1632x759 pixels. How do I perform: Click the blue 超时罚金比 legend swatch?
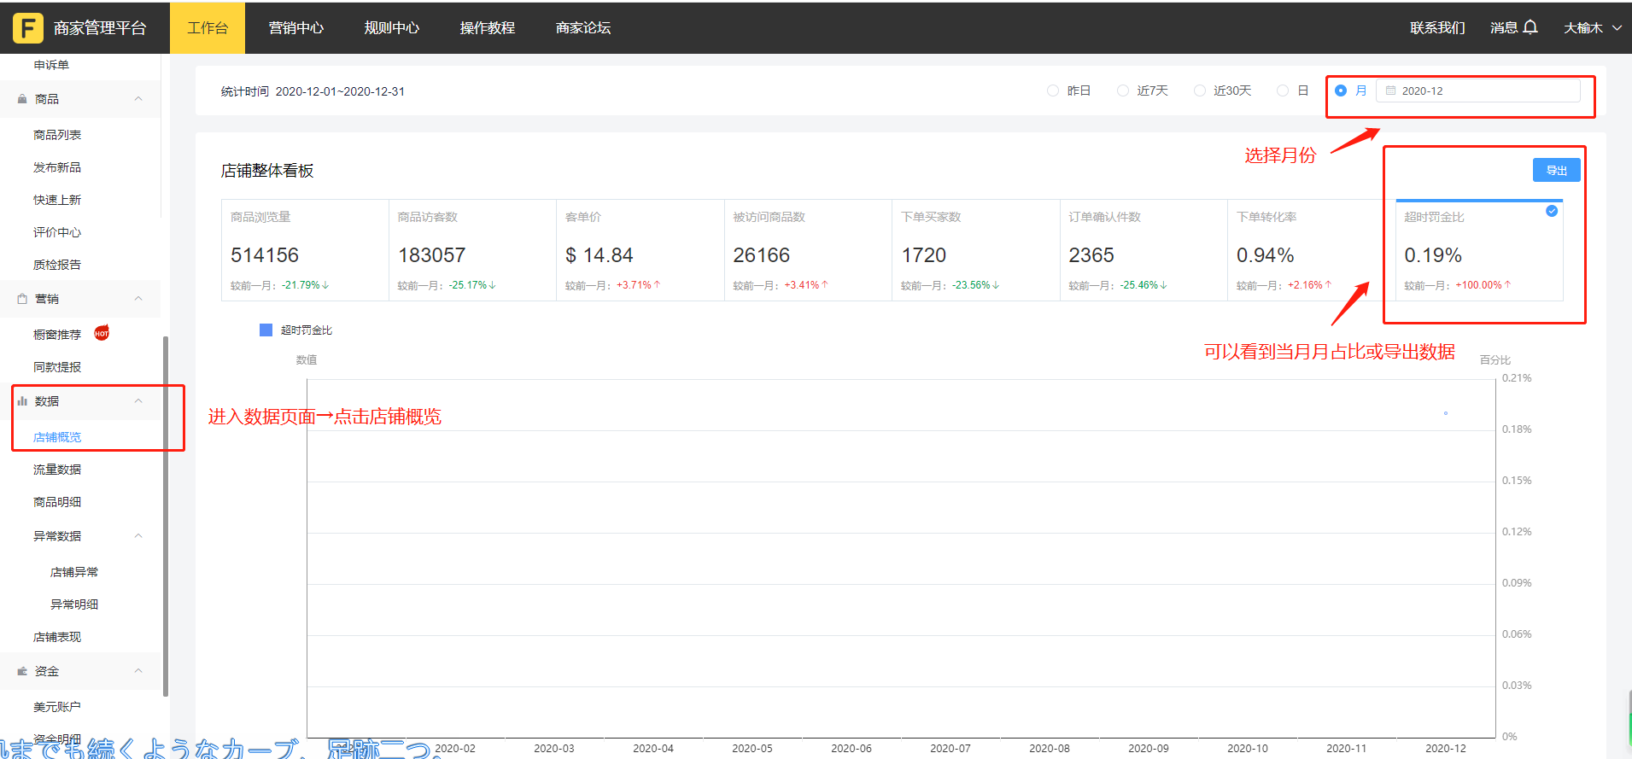pos(266,330)
